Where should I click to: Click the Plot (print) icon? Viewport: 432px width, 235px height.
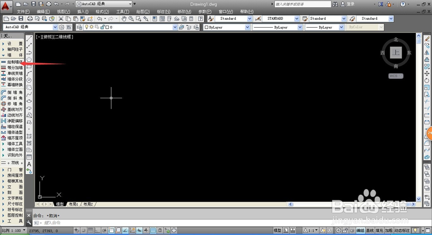[x=30, y=19]
